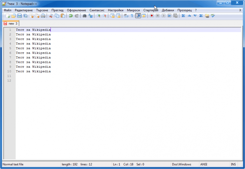Paste using the clipboard icon
245x169 pixels.
pyautogui.click(x=63, y=16)
